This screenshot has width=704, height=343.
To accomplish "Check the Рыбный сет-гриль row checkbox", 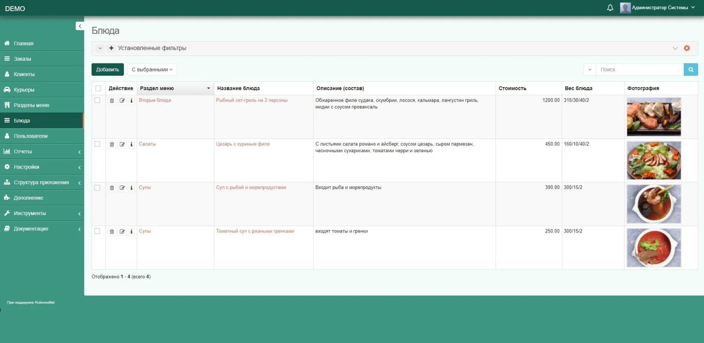I will pyautogui.click(x=97, y=100).
